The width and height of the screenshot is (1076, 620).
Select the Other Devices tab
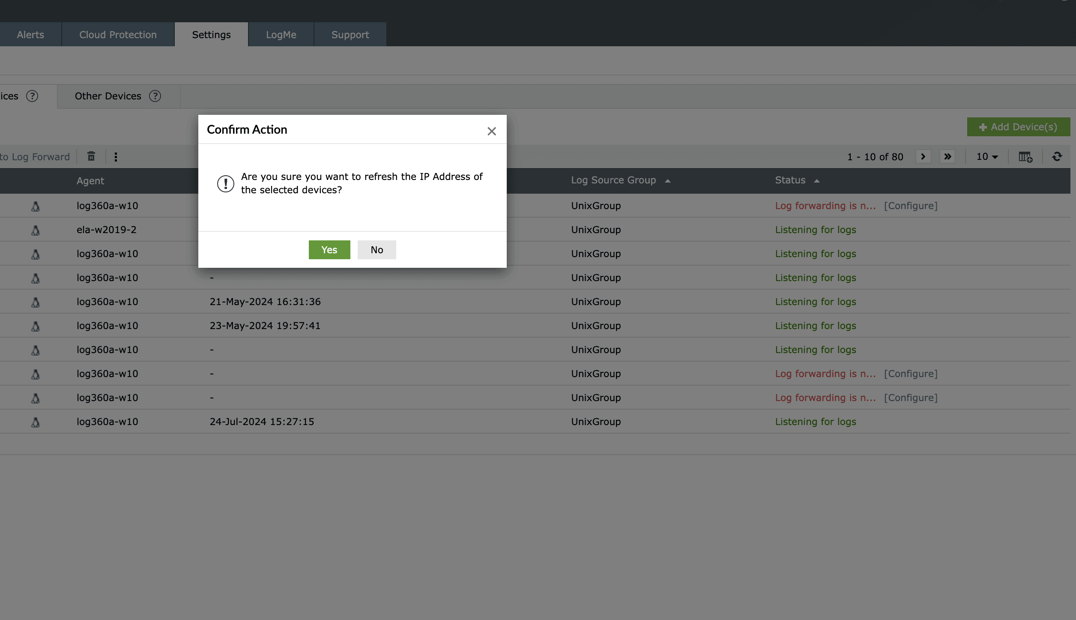pyautogui.click(x=108, y=96)
